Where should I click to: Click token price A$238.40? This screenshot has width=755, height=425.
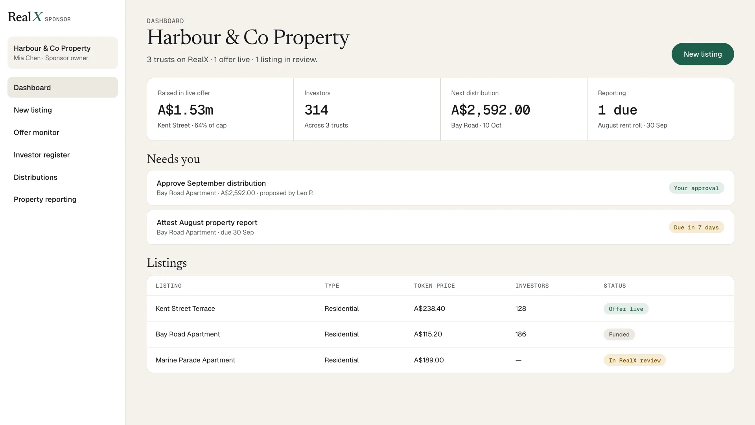click(x=429, y=309)
